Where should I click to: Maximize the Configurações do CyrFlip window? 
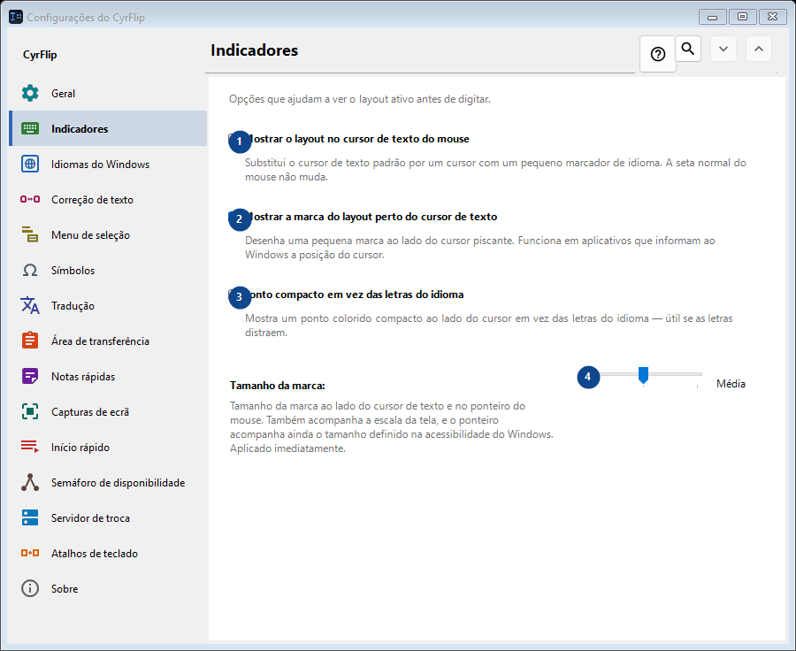click(742, 17)
